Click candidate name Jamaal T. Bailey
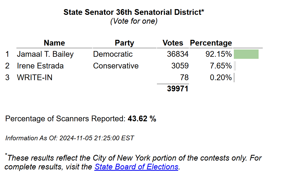Screen dimensions: 293x184 coord(45,54)
